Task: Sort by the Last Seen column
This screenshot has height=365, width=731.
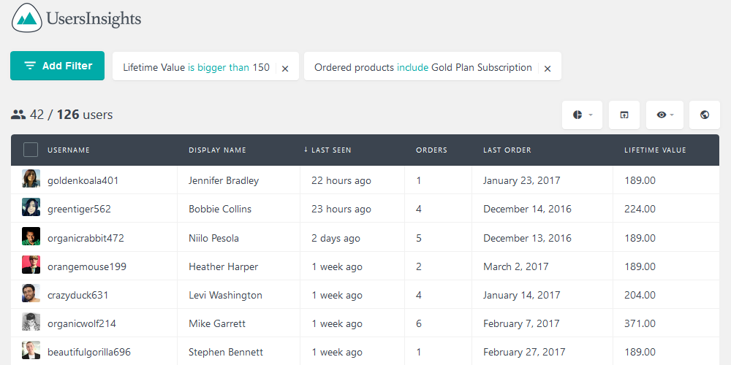Action: [x=327, y=150]
